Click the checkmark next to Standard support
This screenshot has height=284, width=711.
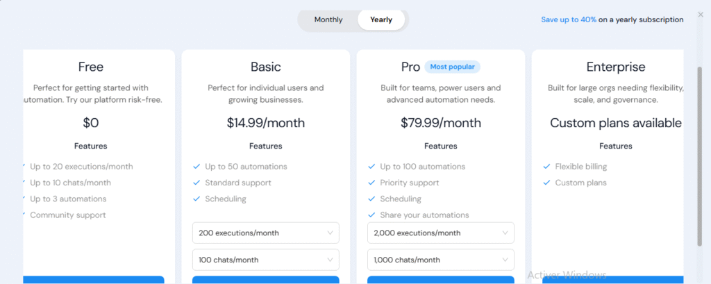click(x=196, y=183)
